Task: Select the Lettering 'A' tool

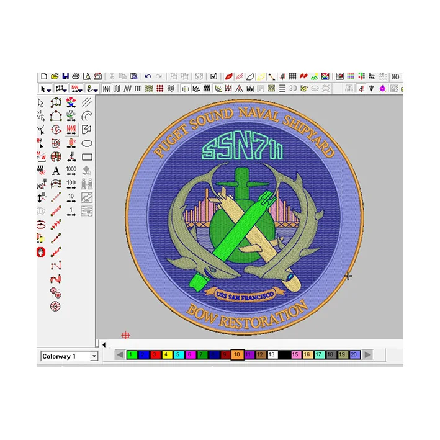Action: 56,171
